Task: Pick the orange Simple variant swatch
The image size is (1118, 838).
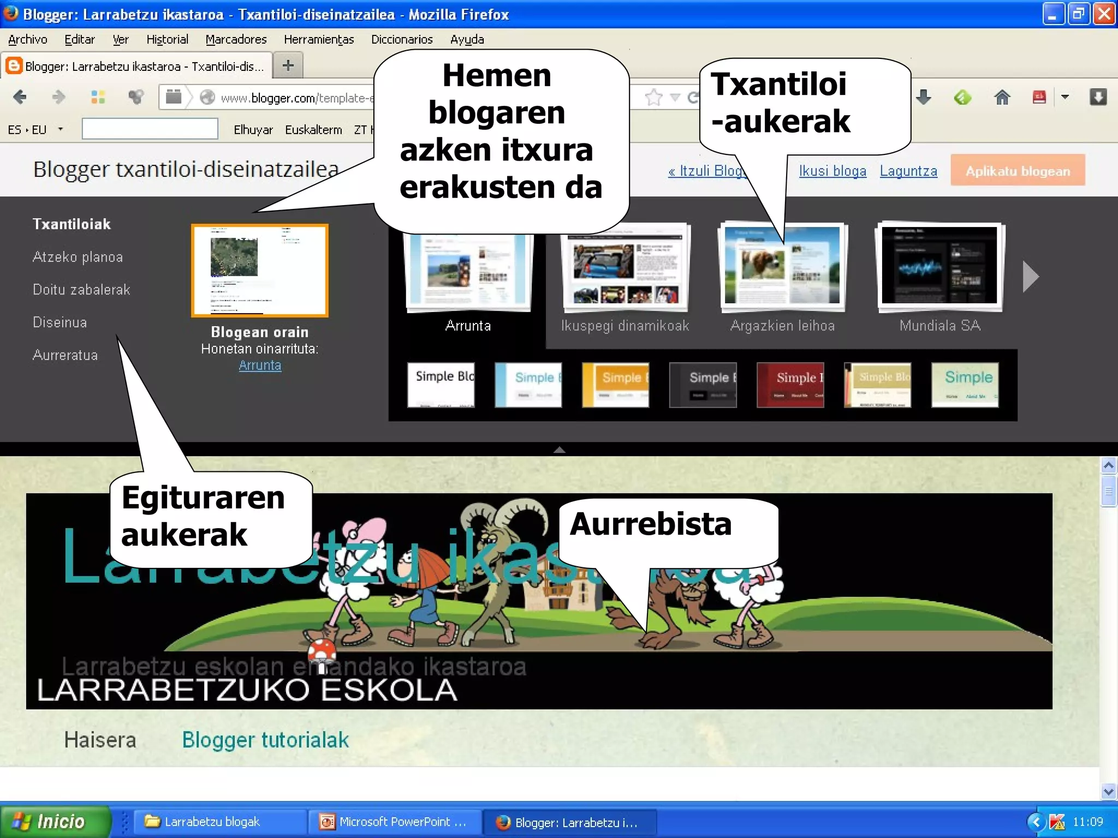Action: [x=616, y=385]
